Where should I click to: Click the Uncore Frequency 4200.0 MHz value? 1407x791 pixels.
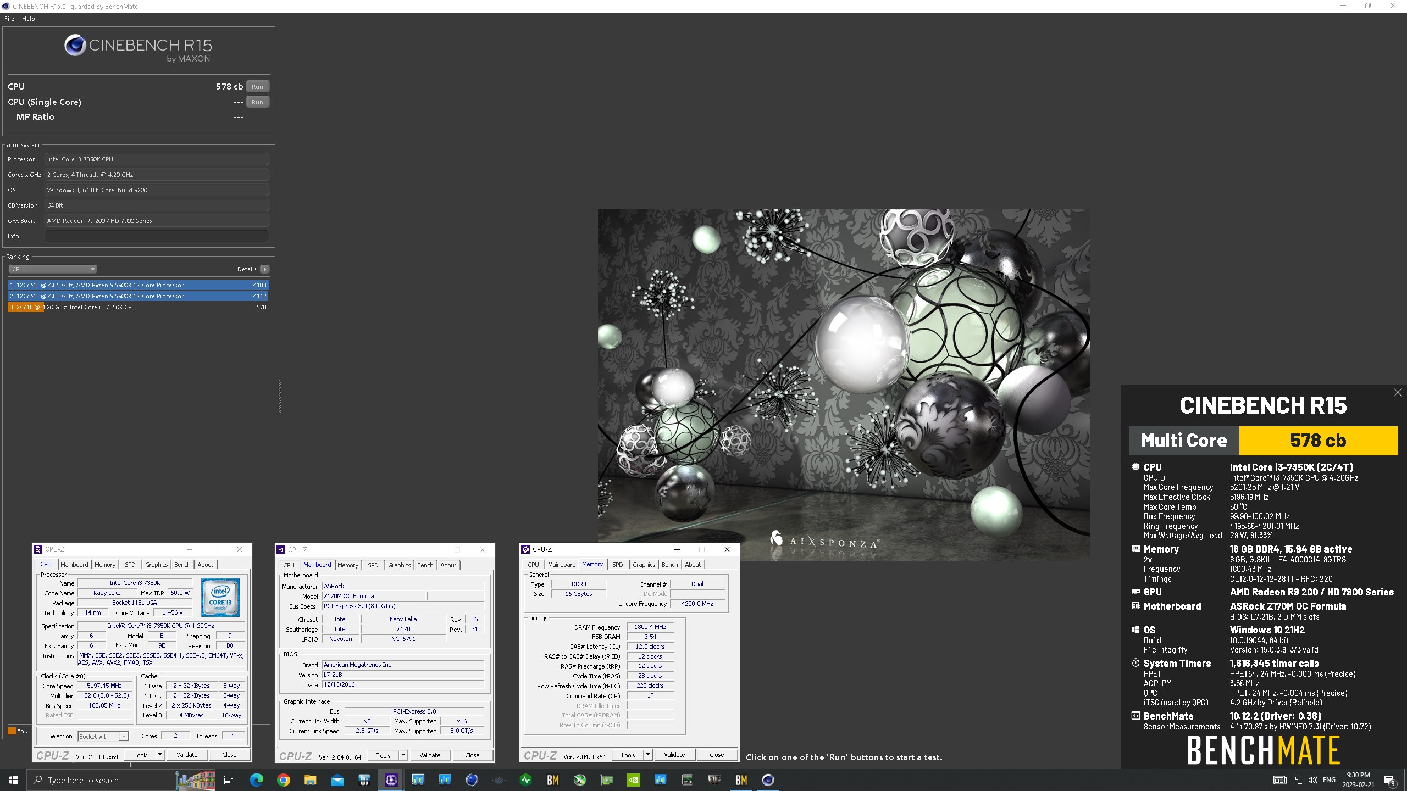697,604
